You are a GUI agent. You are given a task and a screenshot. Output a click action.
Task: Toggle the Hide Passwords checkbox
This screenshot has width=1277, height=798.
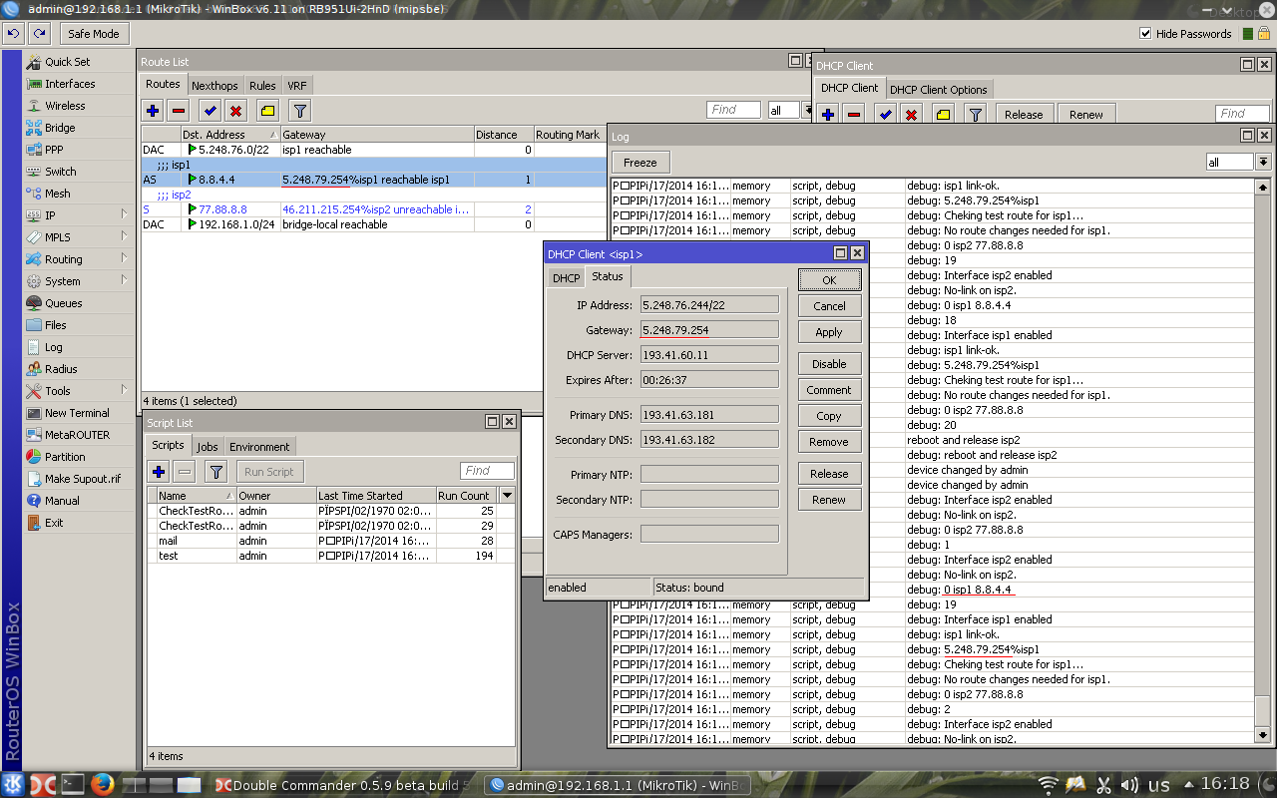1145,34
